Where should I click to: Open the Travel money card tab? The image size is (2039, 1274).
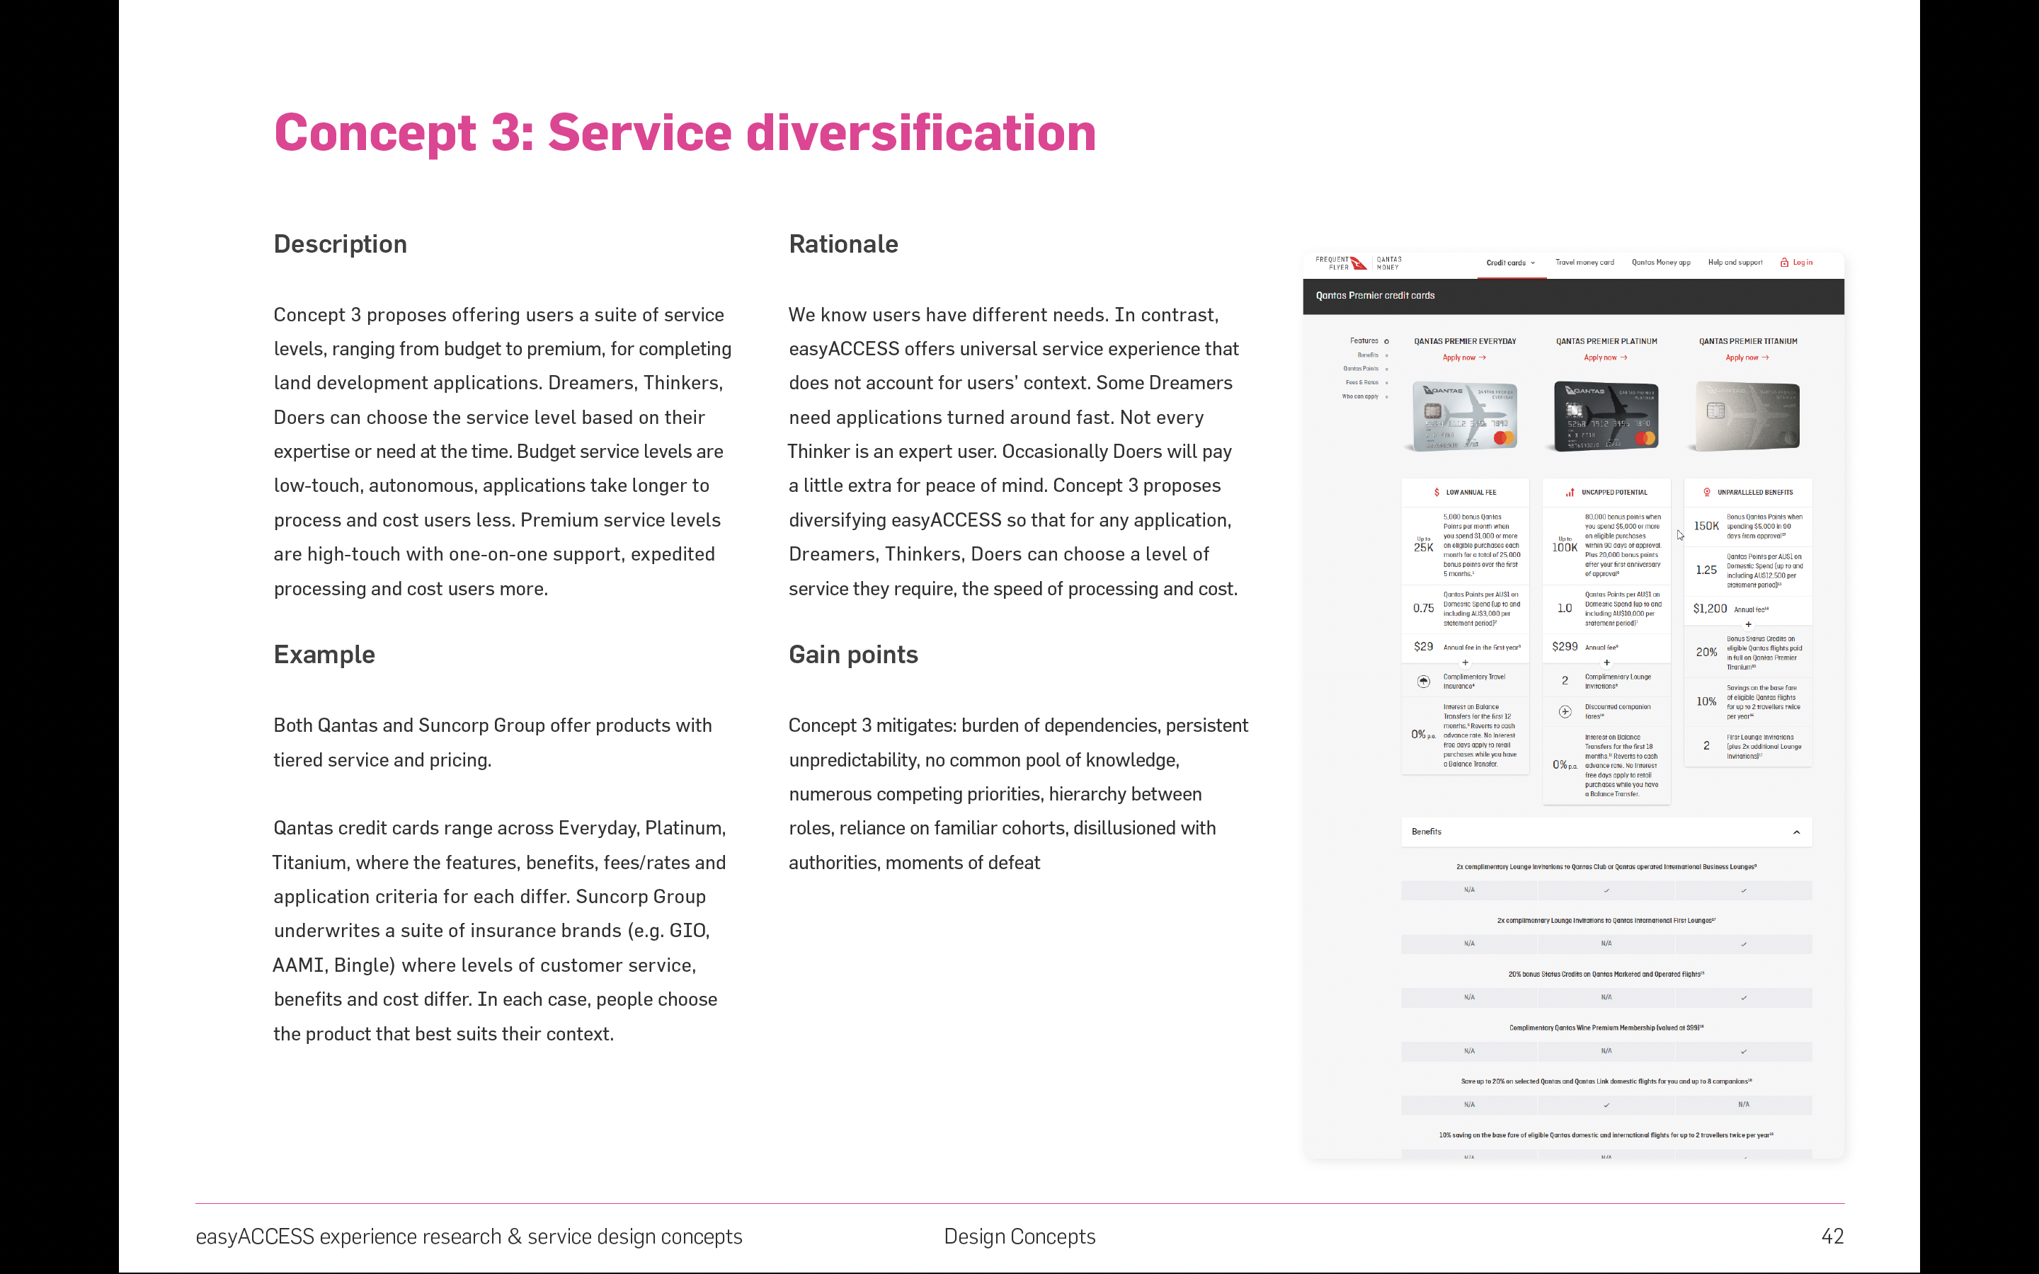[x=1584, y=262]
